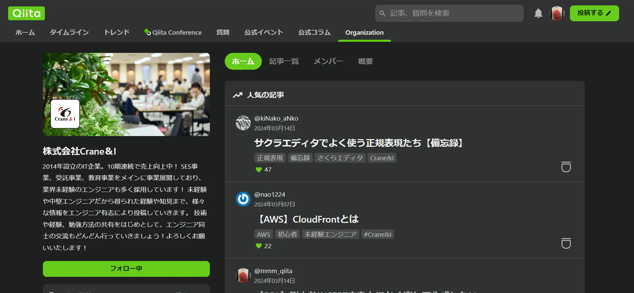Open Qiita Conference page
The width and height of the screenshot is (634, 293).
click(173, 32)
